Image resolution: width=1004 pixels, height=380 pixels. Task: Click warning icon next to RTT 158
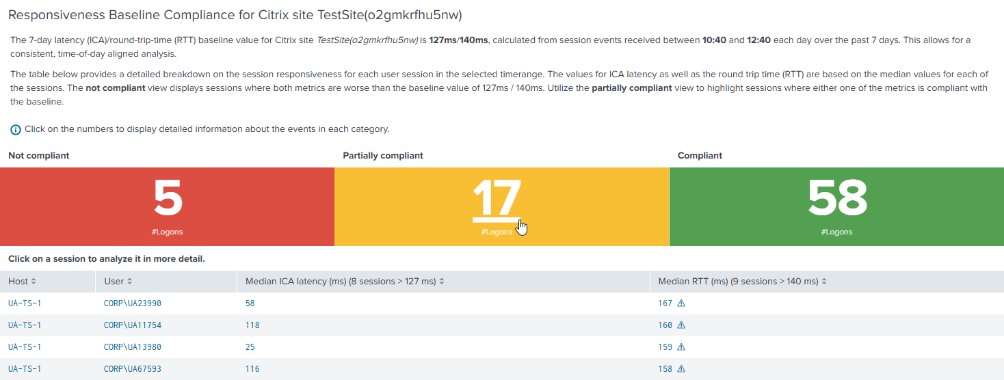click(x=681, y=369)
